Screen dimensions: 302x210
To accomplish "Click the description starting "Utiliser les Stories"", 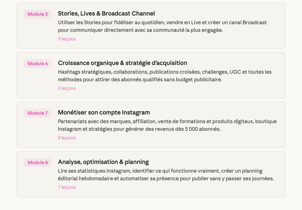I will [162, 26].
